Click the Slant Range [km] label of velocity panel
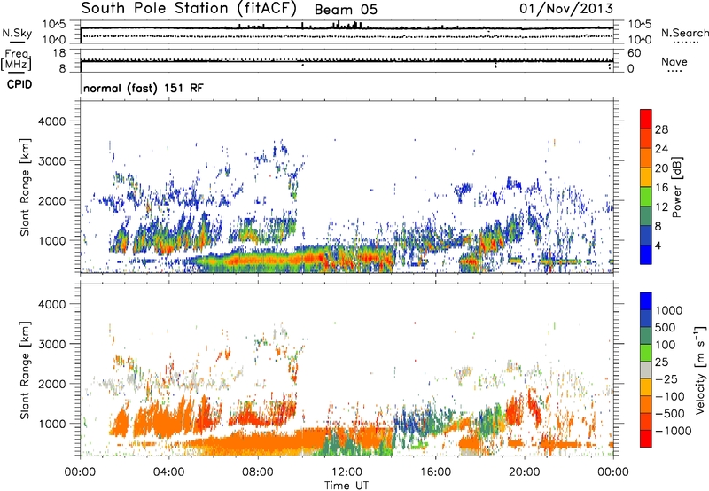709x491 pixels. [x=25, y=370]
